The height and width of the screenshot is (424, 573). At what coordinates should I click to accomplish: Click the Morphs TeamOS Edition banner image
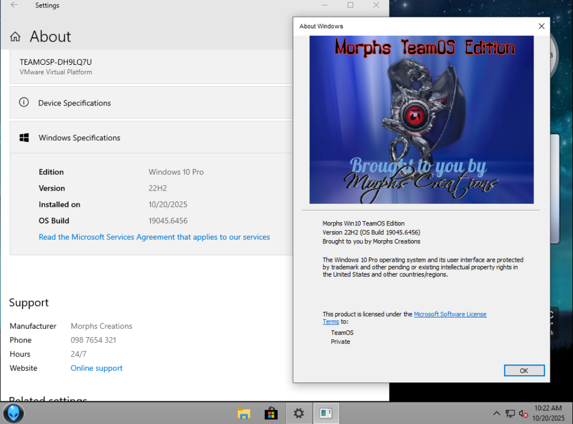point(421,120)
